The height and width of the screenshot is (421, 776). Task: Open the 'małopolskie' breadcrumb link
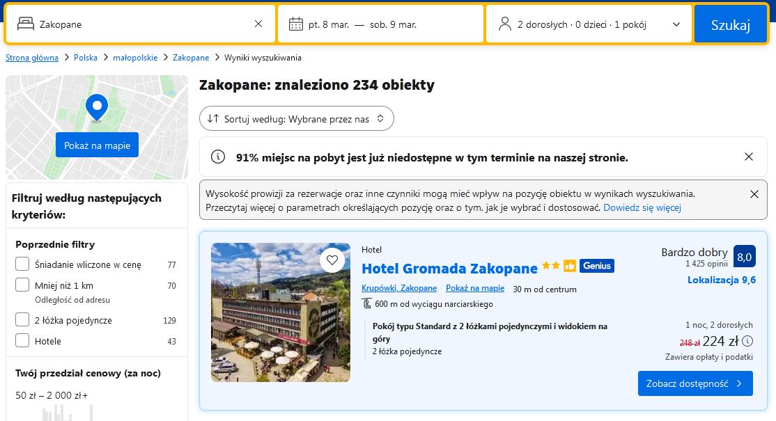click(135, 58)
